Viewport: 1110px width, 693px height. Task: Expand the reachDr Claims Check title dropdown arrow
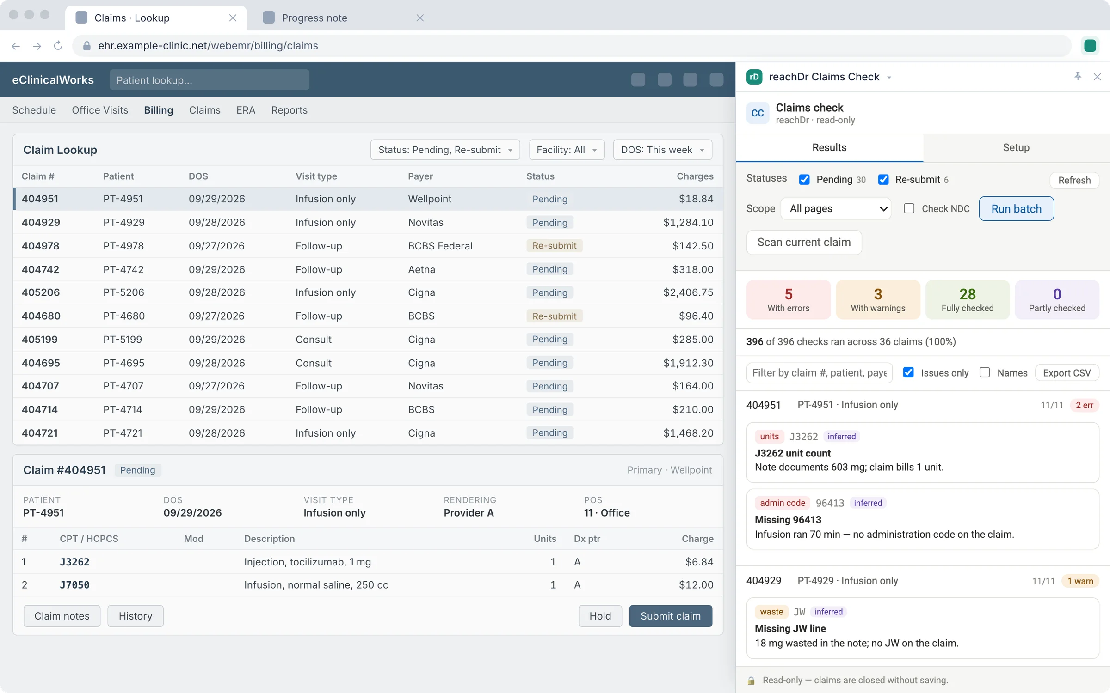coord(889,78)
